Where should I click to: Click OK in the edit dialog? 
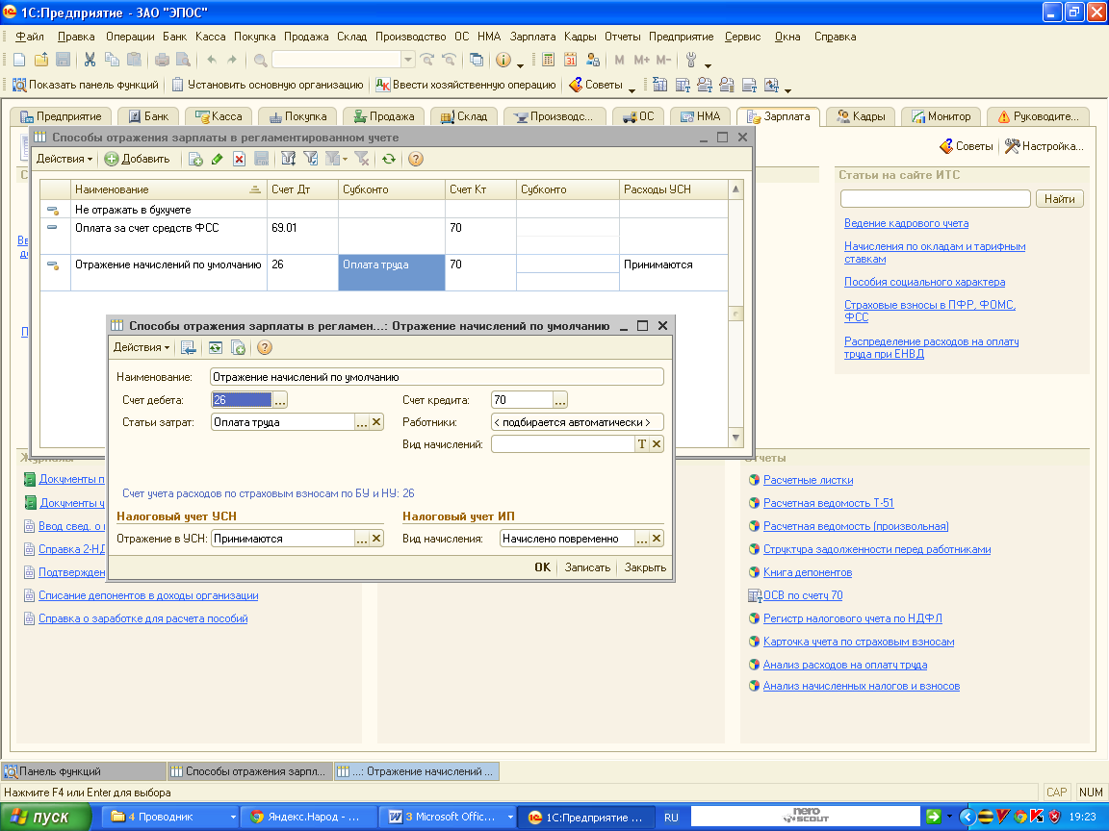[543, 567]
